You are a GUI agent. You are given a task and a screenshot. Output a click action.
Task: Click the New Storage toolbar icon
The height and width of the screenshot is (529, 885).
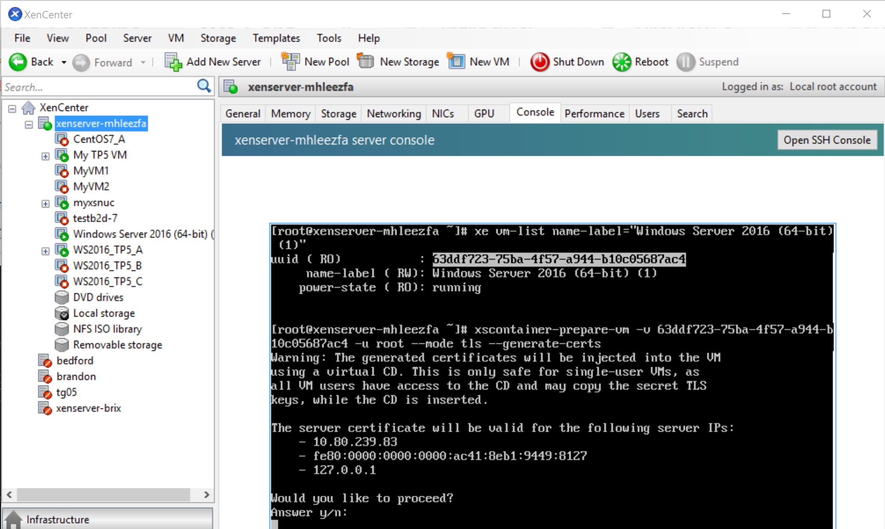366,62
